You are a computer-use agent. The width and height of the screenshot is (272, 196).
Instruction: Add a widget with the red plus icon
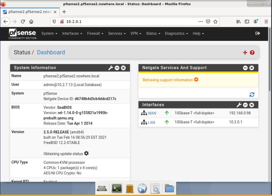[x=245, y=53]
